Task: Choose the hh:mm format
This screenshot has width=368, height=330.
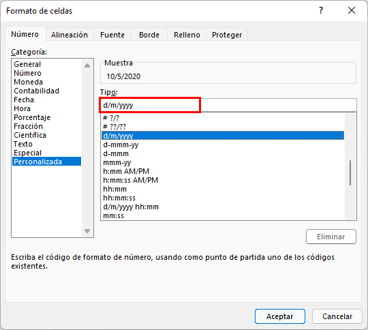Action: click(x=224, y=189)
